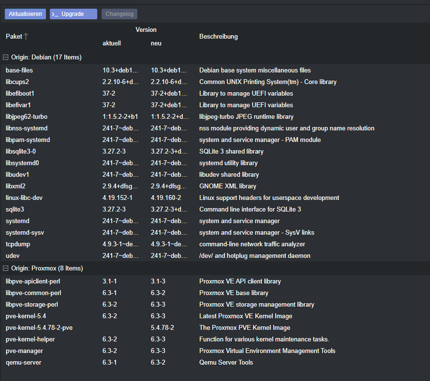Collapse the Origin: Proxmox group
This screenshot has height=381, width=430.
[5, 268]
